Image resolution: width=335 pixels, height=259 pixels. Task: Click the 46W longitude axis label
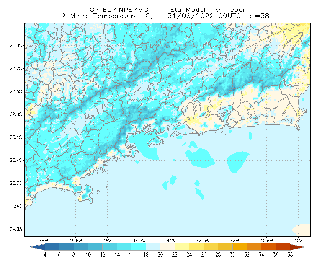tap(44, 241)
